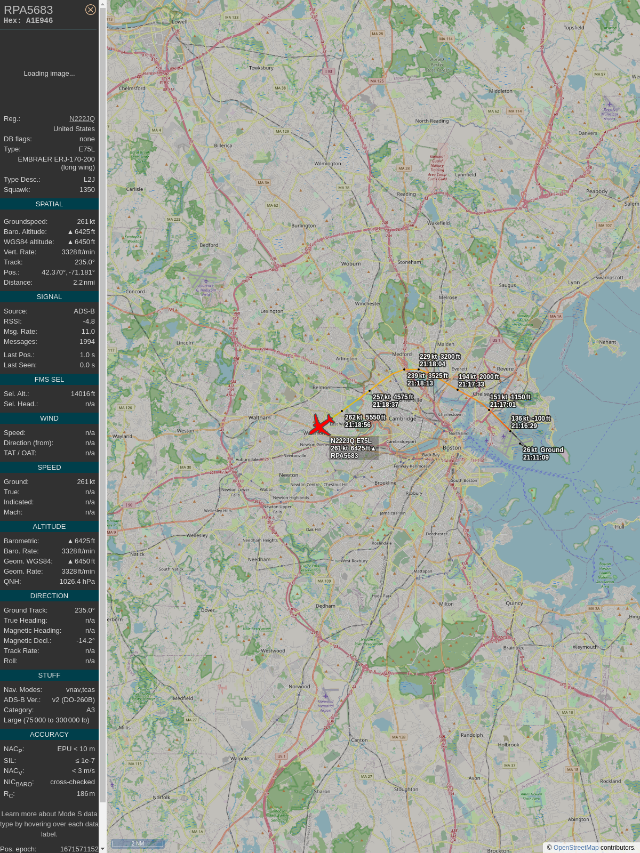Close the RPA5683 aircraft info panel

[91, 10]
